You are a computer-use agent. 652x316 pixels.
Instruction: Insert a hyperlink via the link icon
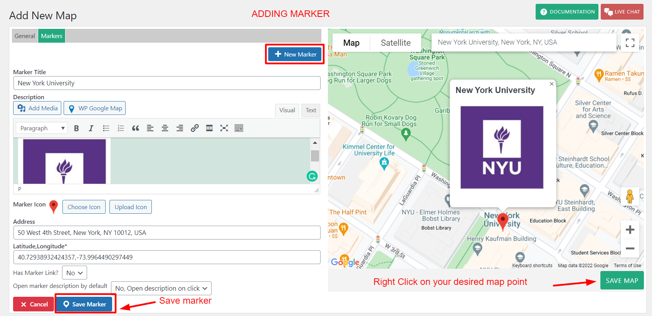[x=195, y=128]
